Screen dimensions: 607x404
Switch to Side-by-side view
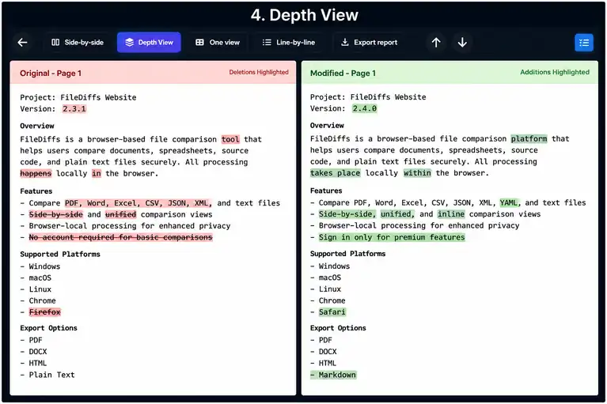tap(78, 43)
